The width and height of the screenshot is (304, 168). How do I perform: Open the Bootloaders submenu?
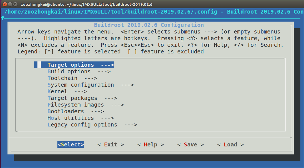[x=76, y=111]
